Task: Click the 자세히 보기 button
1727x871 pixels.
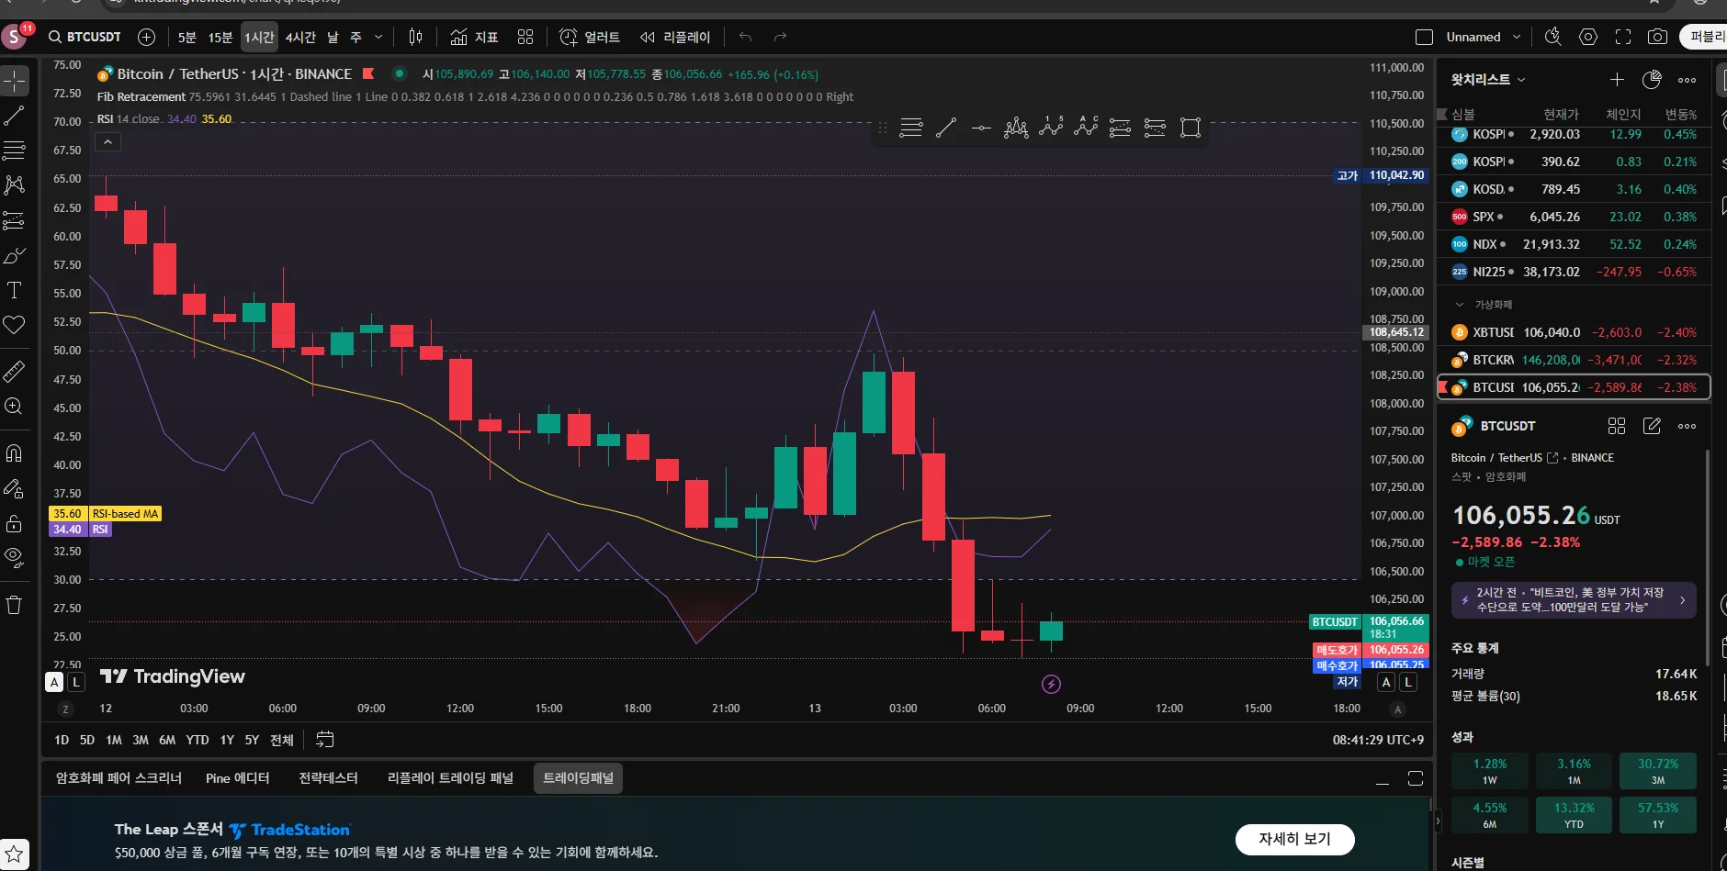Action: (x=1294, y=839)
